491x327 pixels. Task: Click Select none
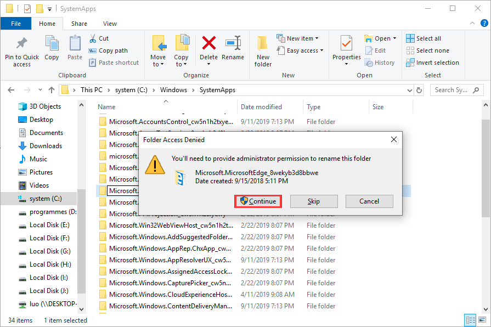[x=427, y=50]
